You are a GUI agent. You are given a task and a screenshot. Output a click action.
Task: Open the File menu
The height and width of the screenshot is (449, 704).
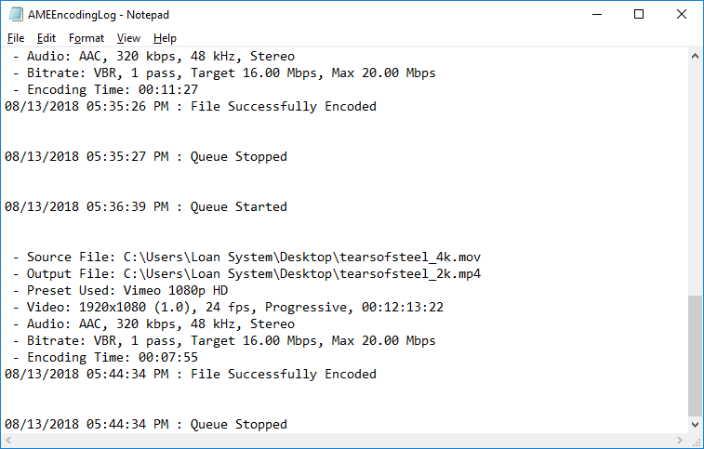pos(16,38)
